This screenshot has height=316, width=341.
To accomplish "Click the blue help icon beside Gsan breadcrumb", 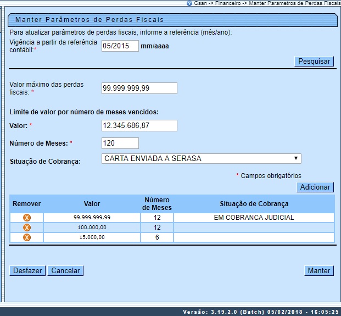I will click(x=189, y=3).
